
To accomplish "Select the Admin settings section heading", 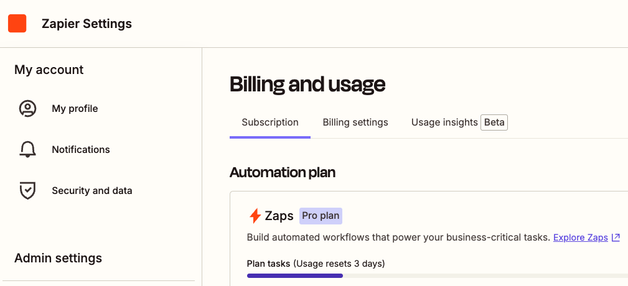I will pos(58,259).
